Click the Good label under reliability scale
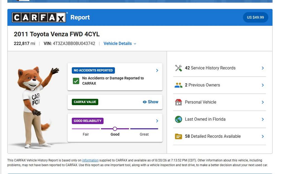Screen dimensions: 286x174 pyautogui.click(x=115, y=135)
